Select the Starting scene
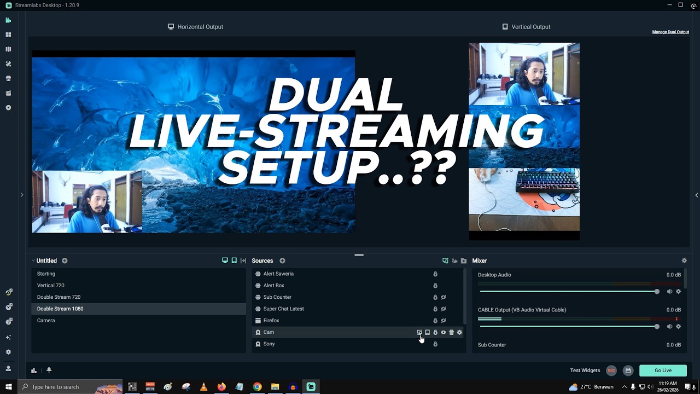The height and width of the screenshot is (394, 700). [x=138, y=274]
